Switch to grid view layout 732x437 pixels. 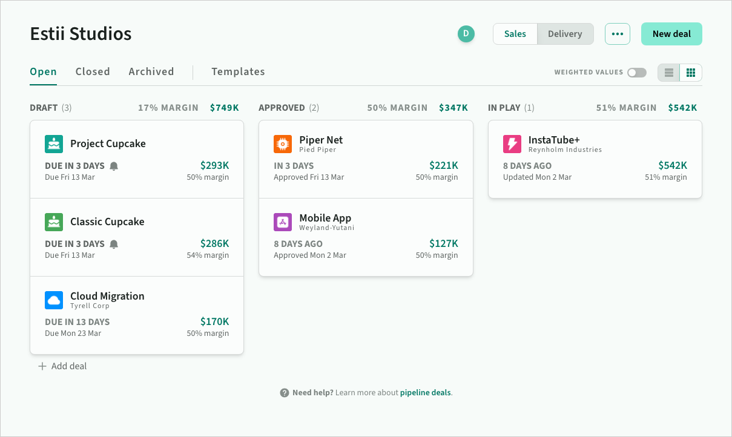691,73
